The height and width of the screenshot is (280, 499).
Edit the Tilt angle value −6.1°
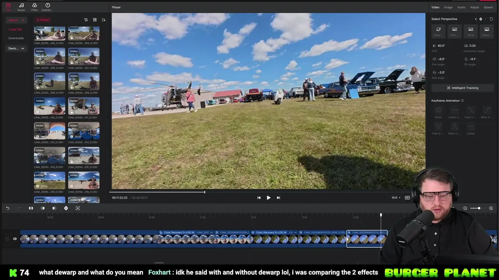click(472, 59)
